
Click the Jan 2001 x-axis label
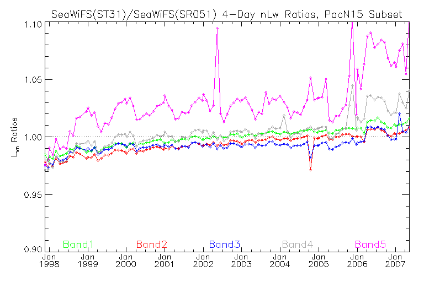click(x=165, y=261)
